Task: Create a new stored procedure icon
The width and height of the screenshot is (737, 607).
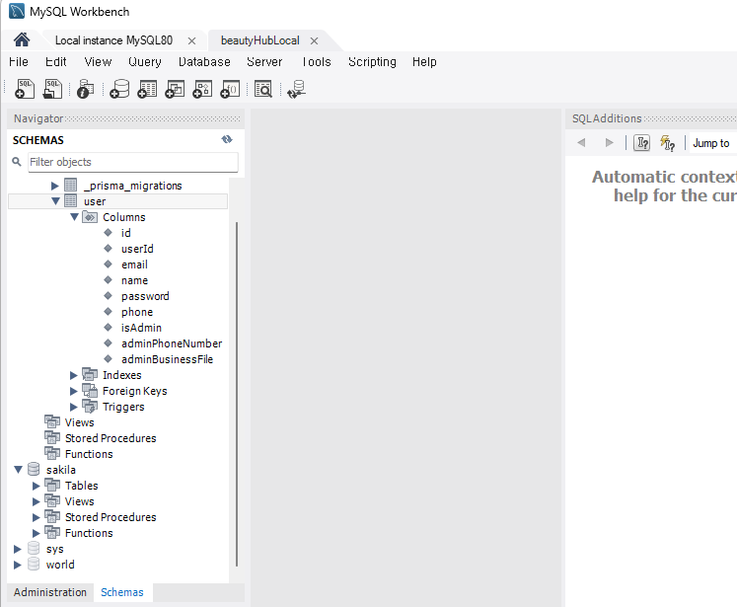Action: [202, 89]
